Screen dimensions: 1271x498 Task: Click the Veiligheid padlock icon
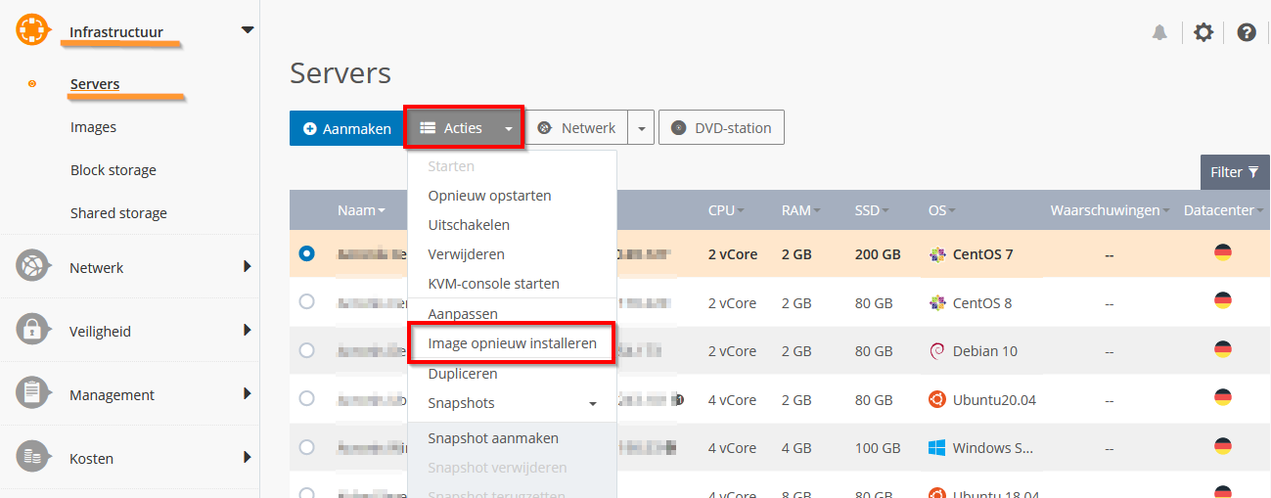[32, 331]
